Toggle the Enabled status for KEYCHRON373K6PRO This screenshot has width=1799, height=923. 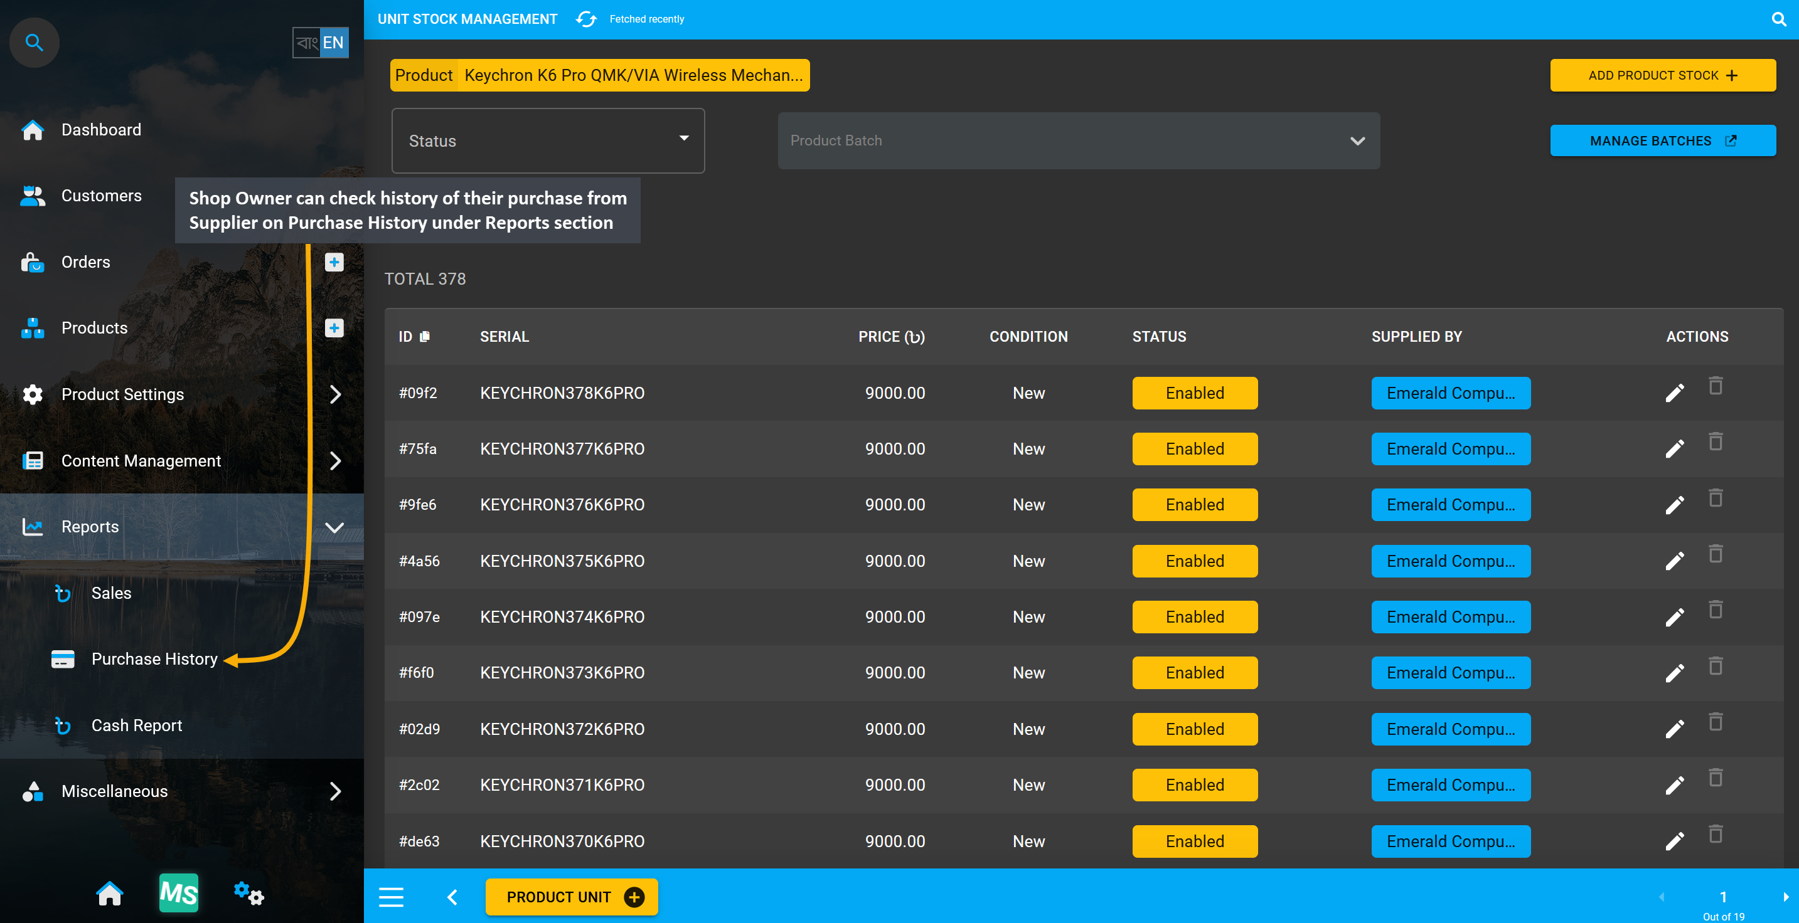(x=1195, y=672)
